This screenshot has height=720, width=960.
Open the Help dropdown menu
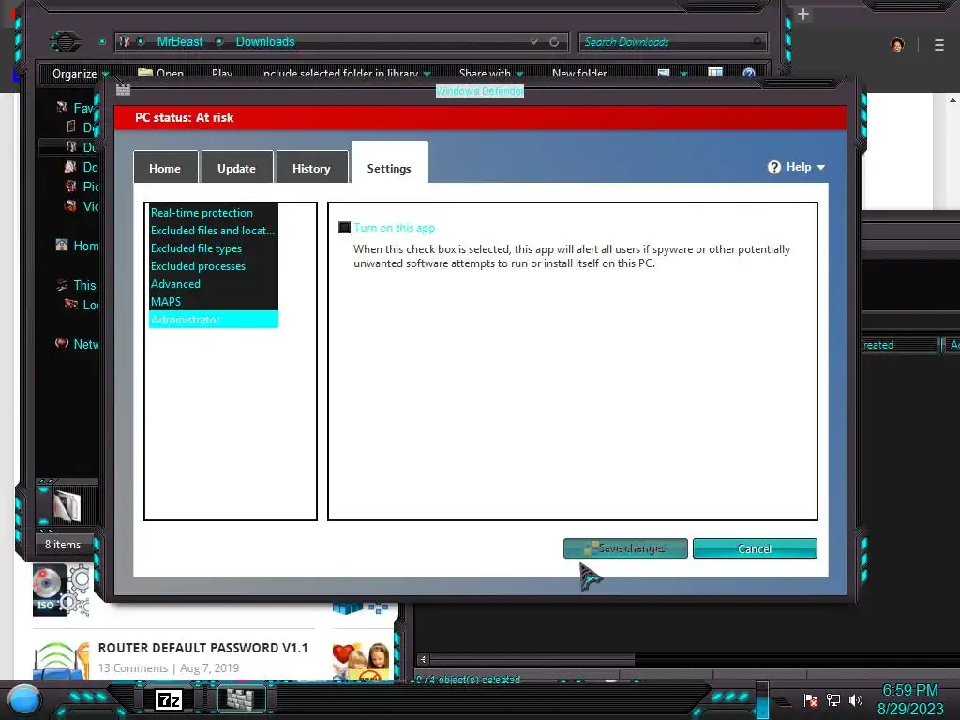coord(797,167)
